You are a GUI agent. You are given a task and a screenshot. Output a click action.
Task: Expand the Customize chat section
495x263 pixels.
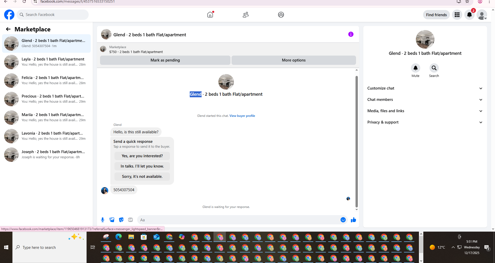(x=425, y=88)
